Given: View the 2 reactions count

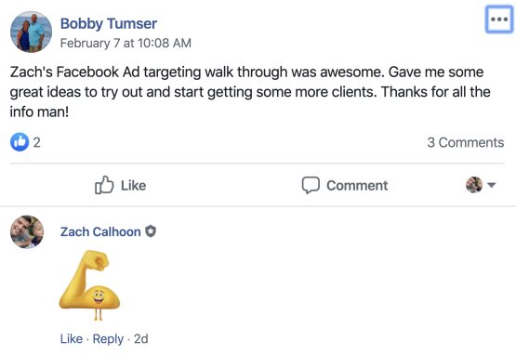Looking at the screenshot, I should pos(37,142).
